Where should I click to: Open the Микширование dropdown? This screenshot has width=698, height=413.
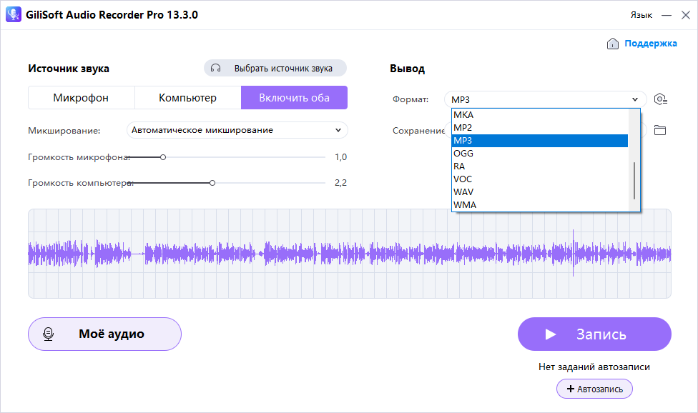[x=237, y=130]
